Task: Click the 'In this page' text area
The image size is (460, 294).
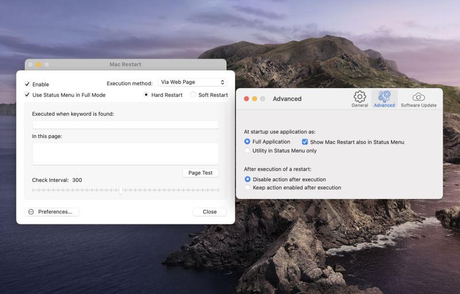Action: (x=125, y=154)
